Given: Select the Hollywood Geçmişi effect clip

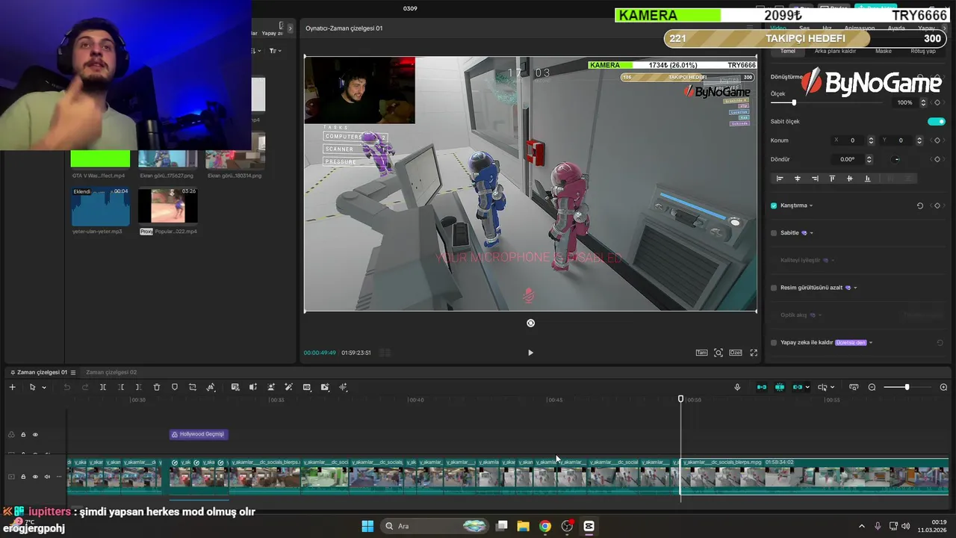Looking at the screenshot, I should (198, 434).
